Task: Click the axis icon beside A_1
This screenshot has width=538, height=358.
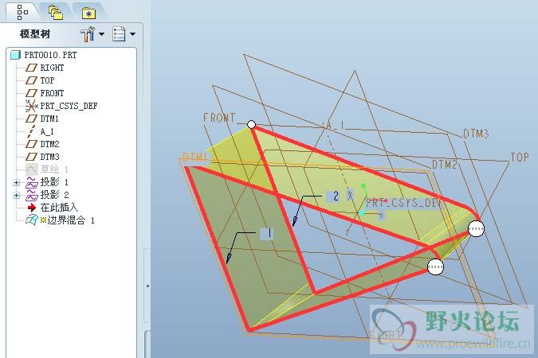Action: [x=31, y=131]
